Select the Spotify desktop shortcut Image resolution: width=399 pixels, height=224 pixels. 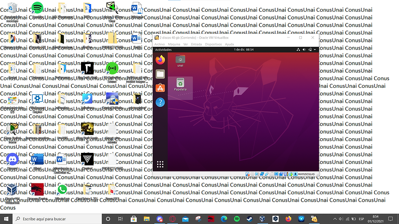[x=37, y=10]
